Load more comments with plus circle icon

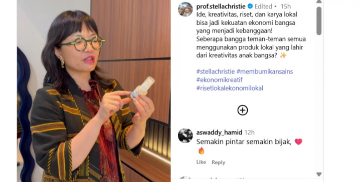(x=243, y=110)
